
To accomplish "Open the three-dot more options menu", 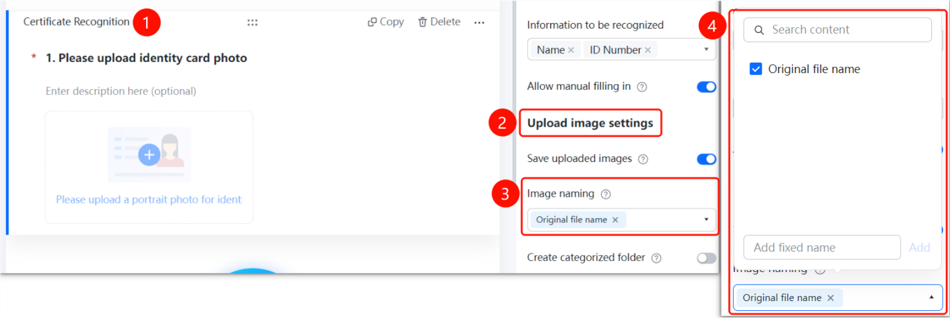I will pos(479,23).
